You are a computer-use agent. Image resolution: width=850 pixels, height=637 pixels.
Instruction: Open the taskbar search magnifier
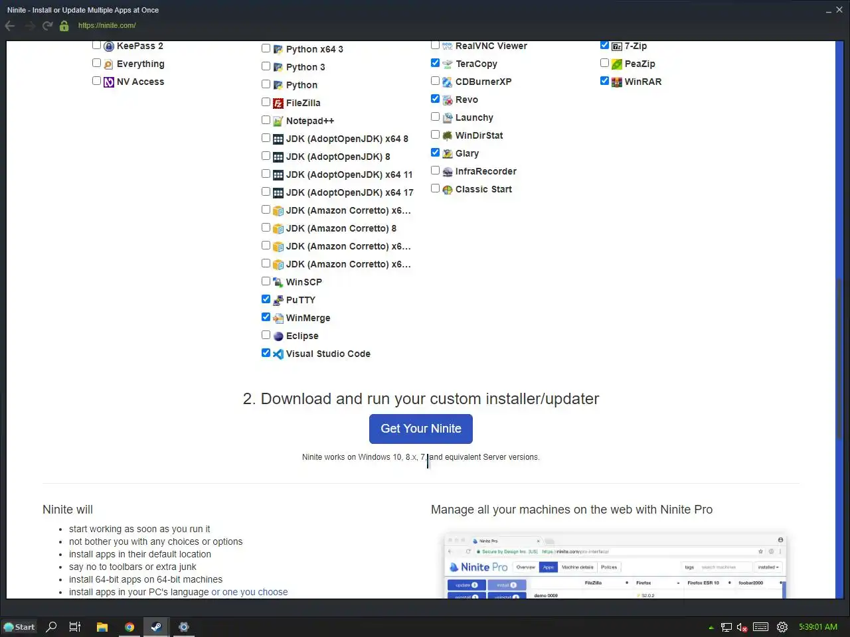[51, 627]
